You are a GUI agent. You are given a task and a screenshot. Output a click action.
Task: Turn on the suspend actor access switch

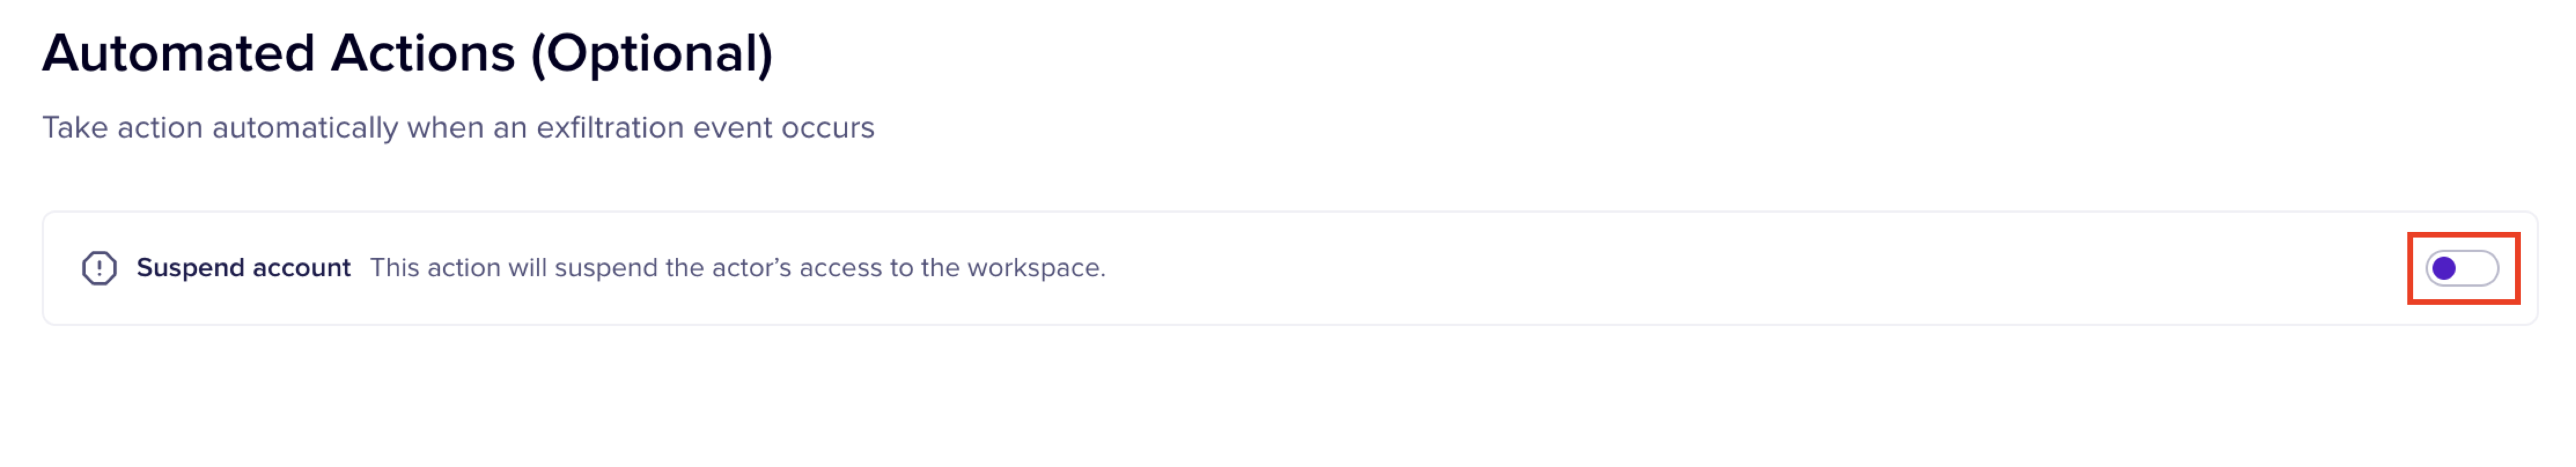(2461, 268)
